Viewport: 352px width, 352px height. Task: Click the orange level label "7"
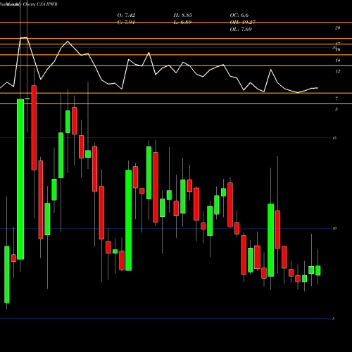pos(337,99)
